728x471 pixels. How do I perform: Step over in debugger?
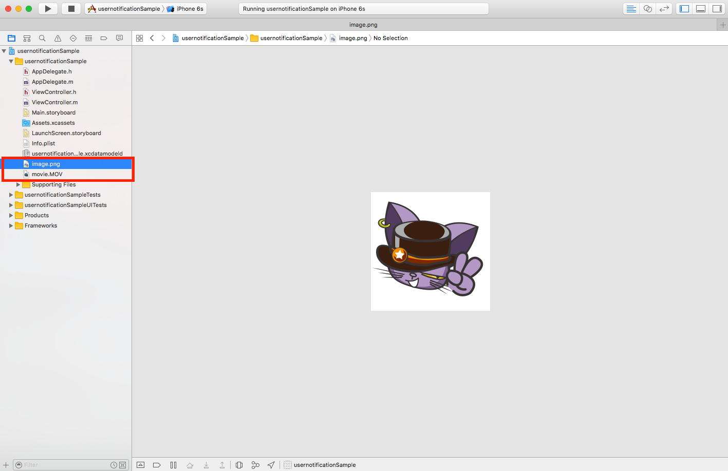tap(190, 465)
